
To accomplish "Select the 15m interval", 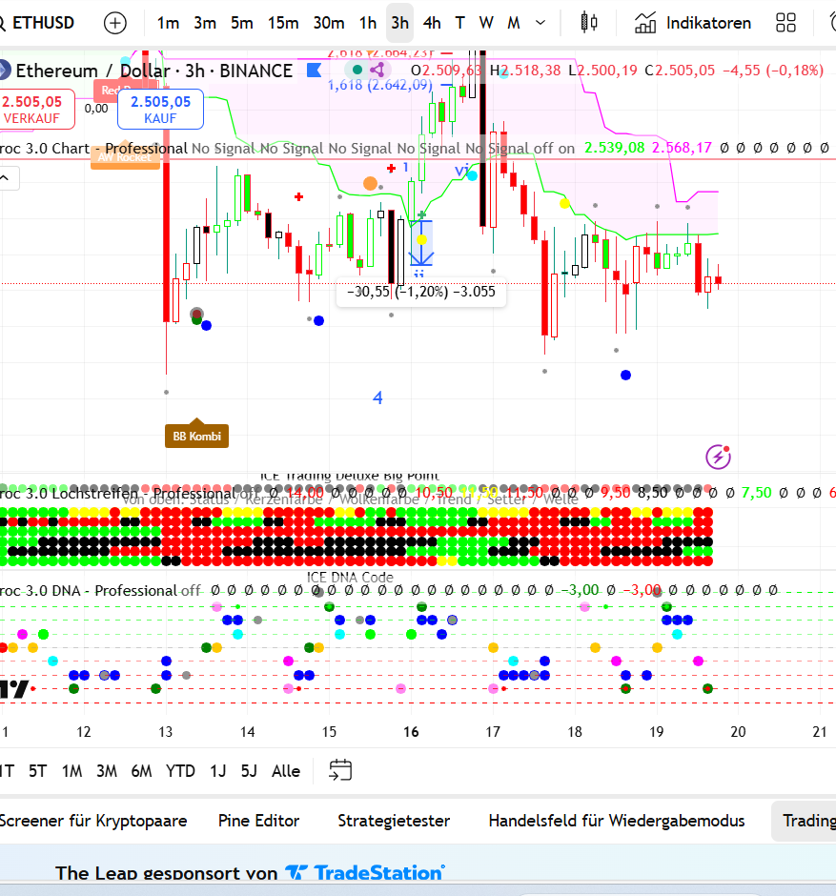I will [x=282, y=23].
